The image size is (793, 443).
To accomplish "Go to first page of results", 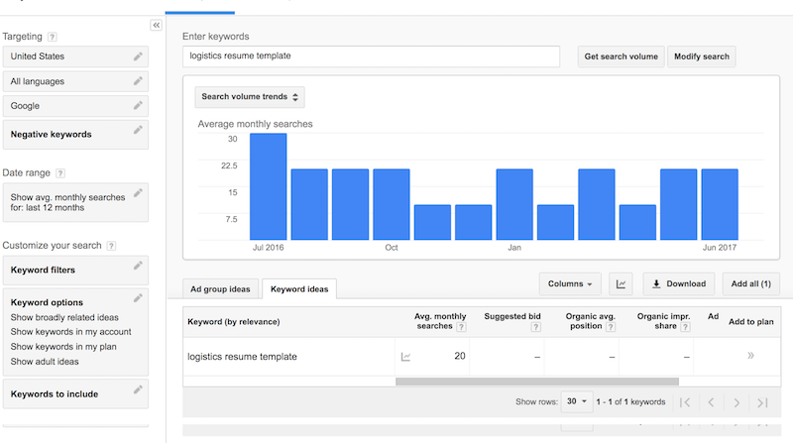I will pyautogui.click(x=685, y=402).
